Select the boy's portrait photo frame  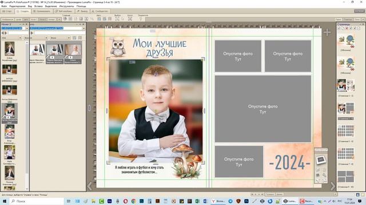click(x=156, y=110)
